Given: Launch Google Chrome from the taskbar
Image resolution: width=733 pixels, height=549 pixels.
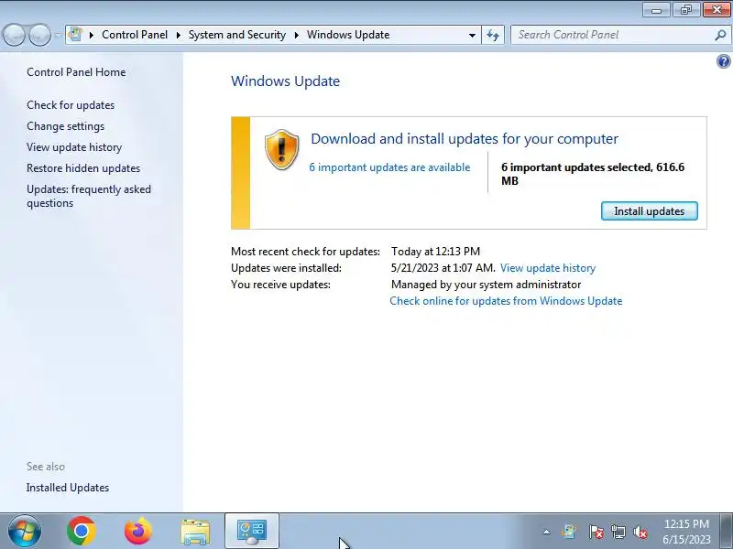Looking at the screenshot, I should point(81,532).
